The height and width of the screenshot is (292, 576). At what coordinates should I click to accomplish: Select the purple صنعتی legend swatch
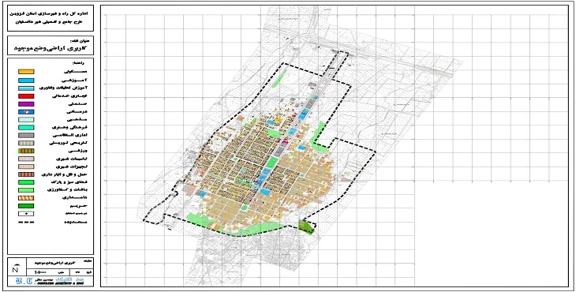pos(26,104)
